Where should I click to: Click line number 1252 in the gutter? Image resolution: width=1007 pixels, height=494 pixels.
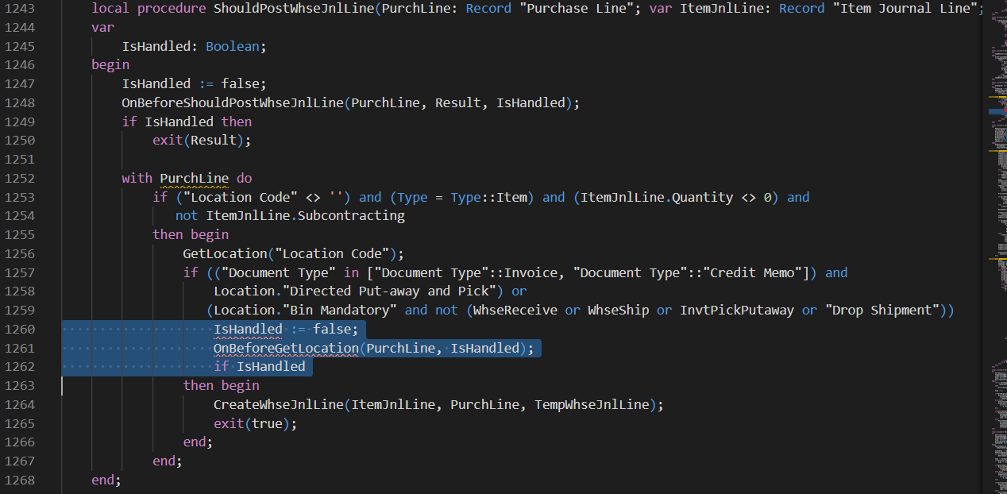pyautogui.click(x=19, y=178)
